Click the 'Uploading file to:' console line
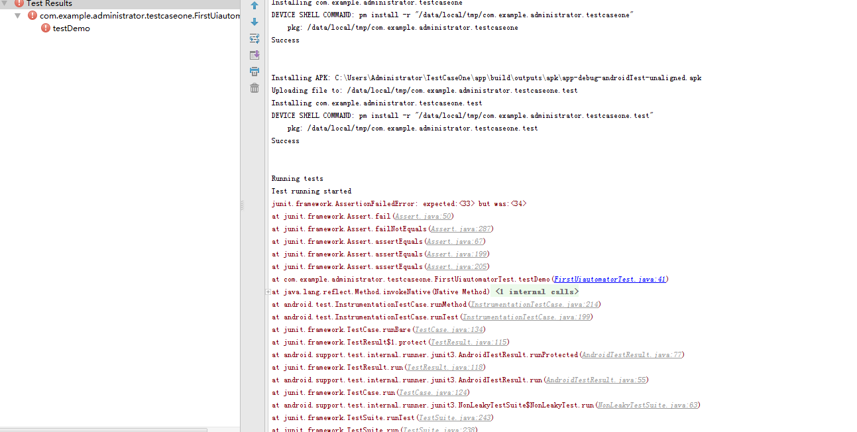Image resolution: width=857 pixels, height=432 pixels. [x=424, y=90]
